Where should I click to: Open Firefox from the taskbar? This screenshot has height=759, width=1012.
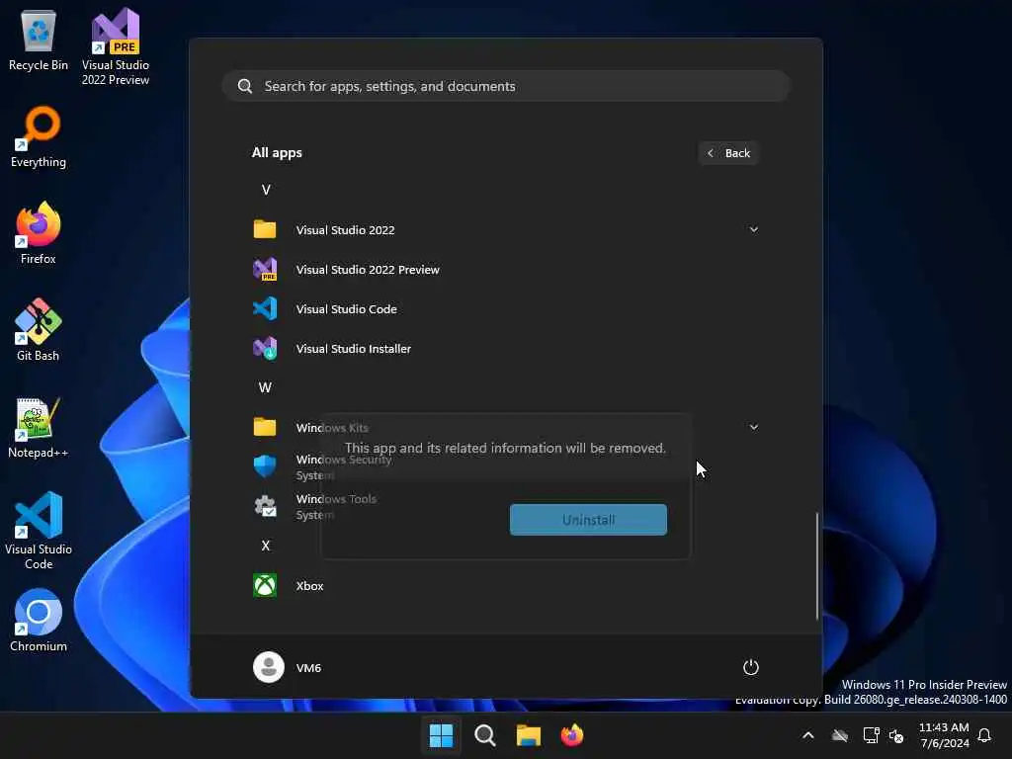[x=572, y=735]
